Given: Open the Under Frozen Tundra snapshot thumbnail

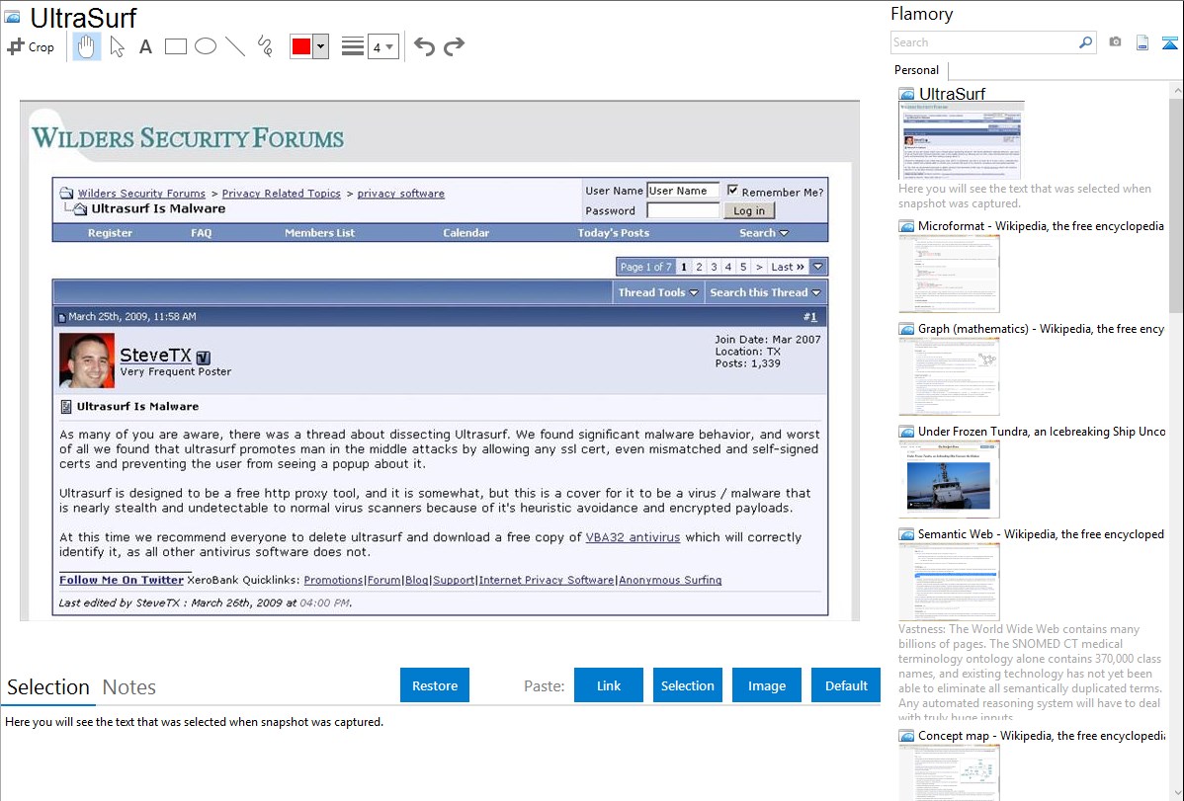Looking at the screenshot, I should (x=949, y=479).
